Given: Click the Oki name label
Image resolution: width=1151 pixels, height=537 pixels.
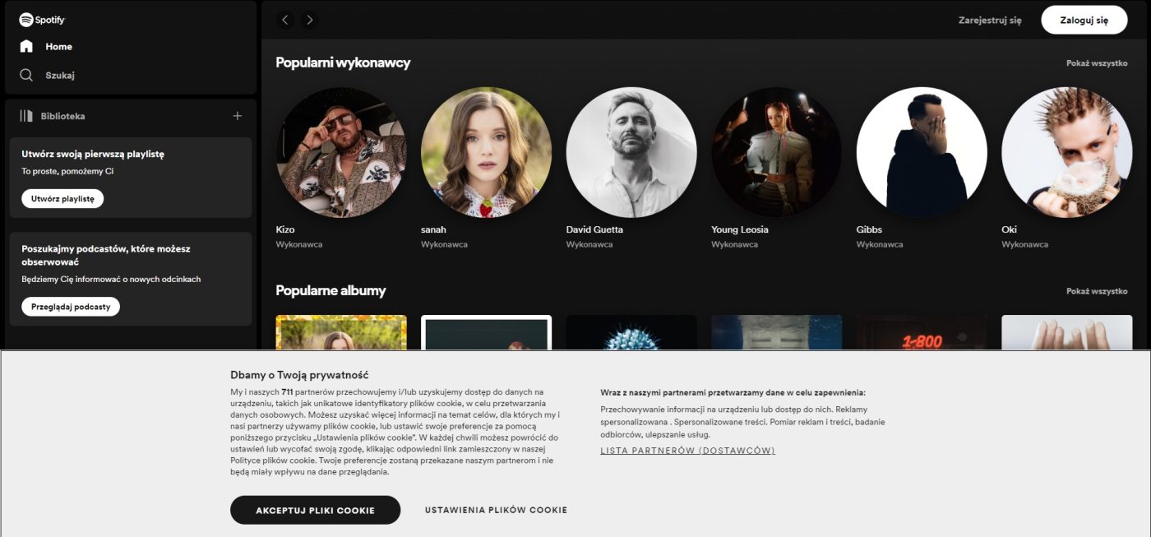Looking at the screenshot, I should [x=1009, y=229].
